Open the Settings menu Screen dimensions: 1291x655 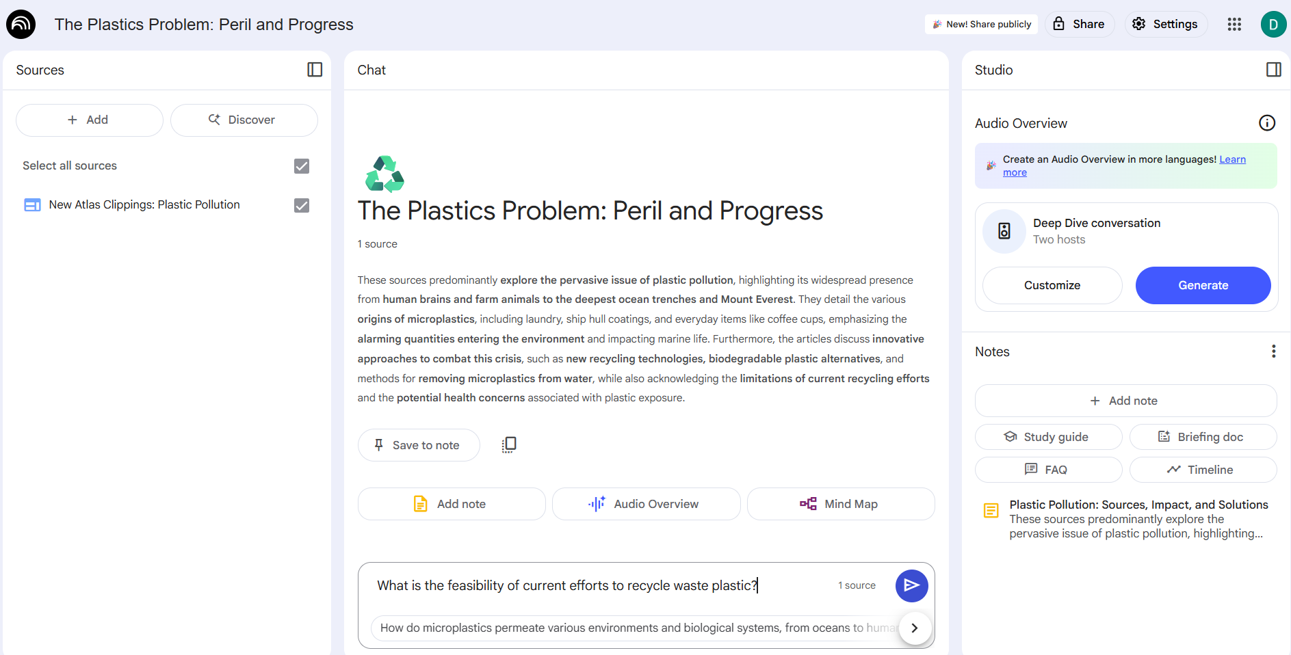tap(1166, 25)
